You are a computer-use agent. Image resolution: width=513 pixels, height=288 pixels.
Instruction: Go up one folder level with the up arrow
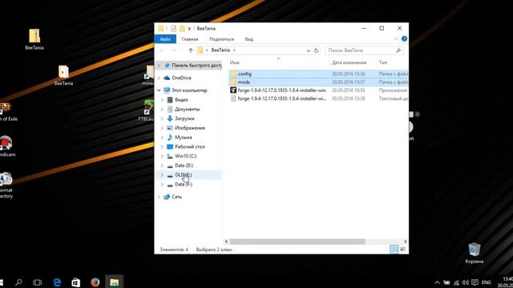tap(191, 50)
